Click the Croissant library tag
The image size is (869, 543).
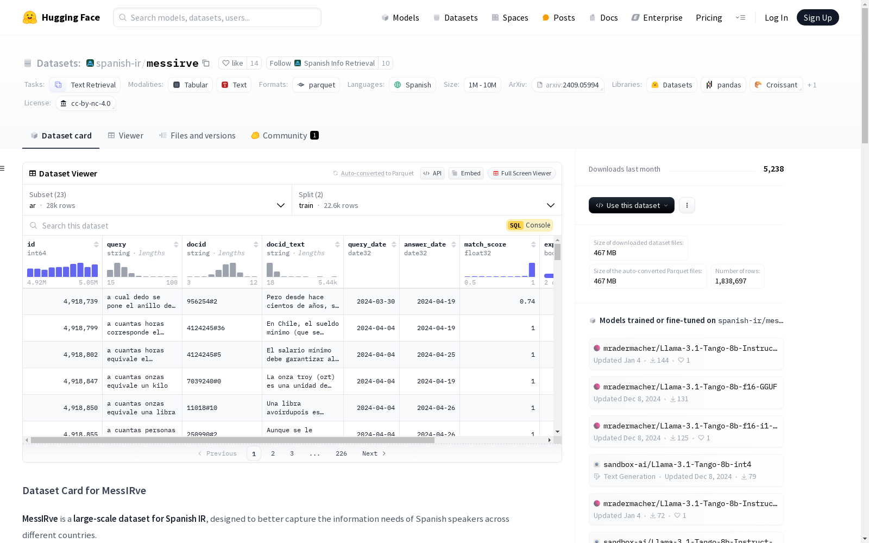coord(776,85)
